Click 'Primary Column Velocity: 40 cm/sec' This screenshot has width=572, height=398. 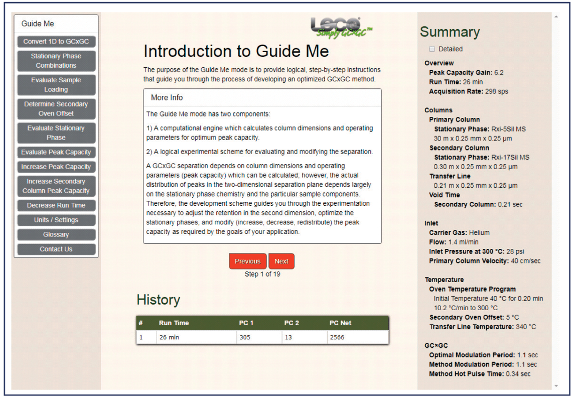point(485,261)
